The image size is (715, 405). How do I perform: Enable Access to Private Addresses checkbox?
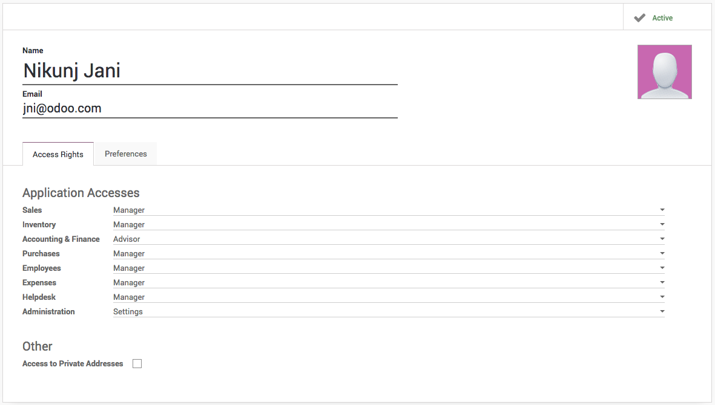pos(137,364)
